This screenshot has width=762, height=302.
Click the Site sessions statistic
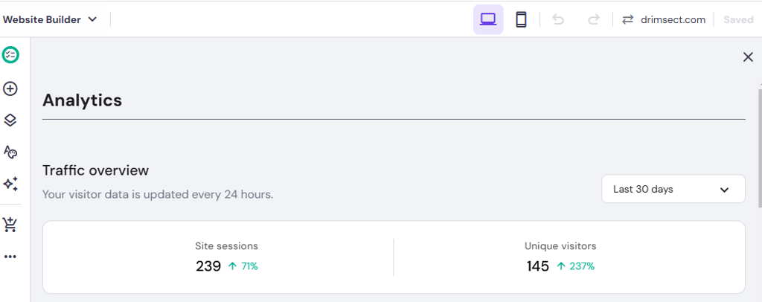[226, 257]
